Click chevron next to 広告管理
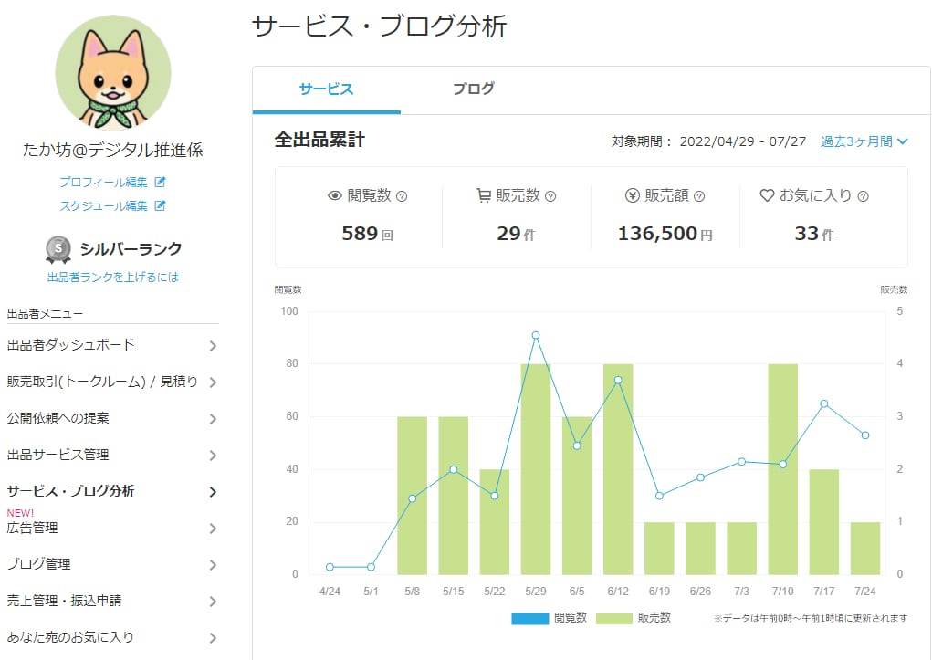This screenshot has height=660, width=932. point(213,529)
